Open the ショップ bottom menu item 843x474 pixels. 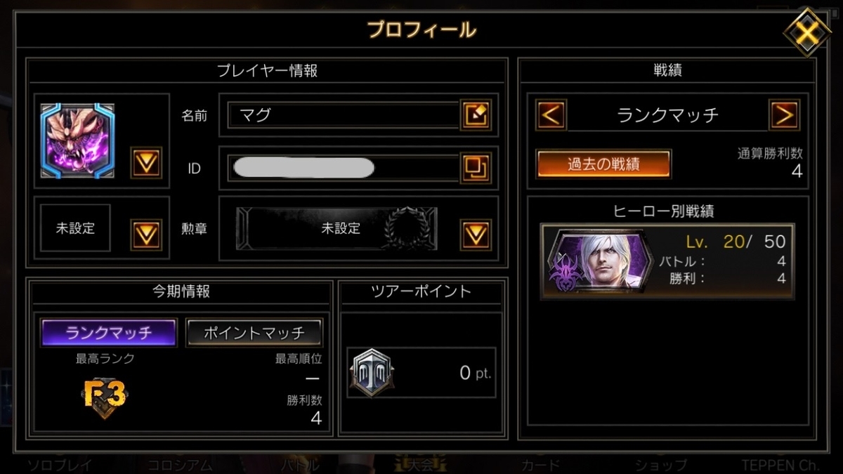coord(661,464)
